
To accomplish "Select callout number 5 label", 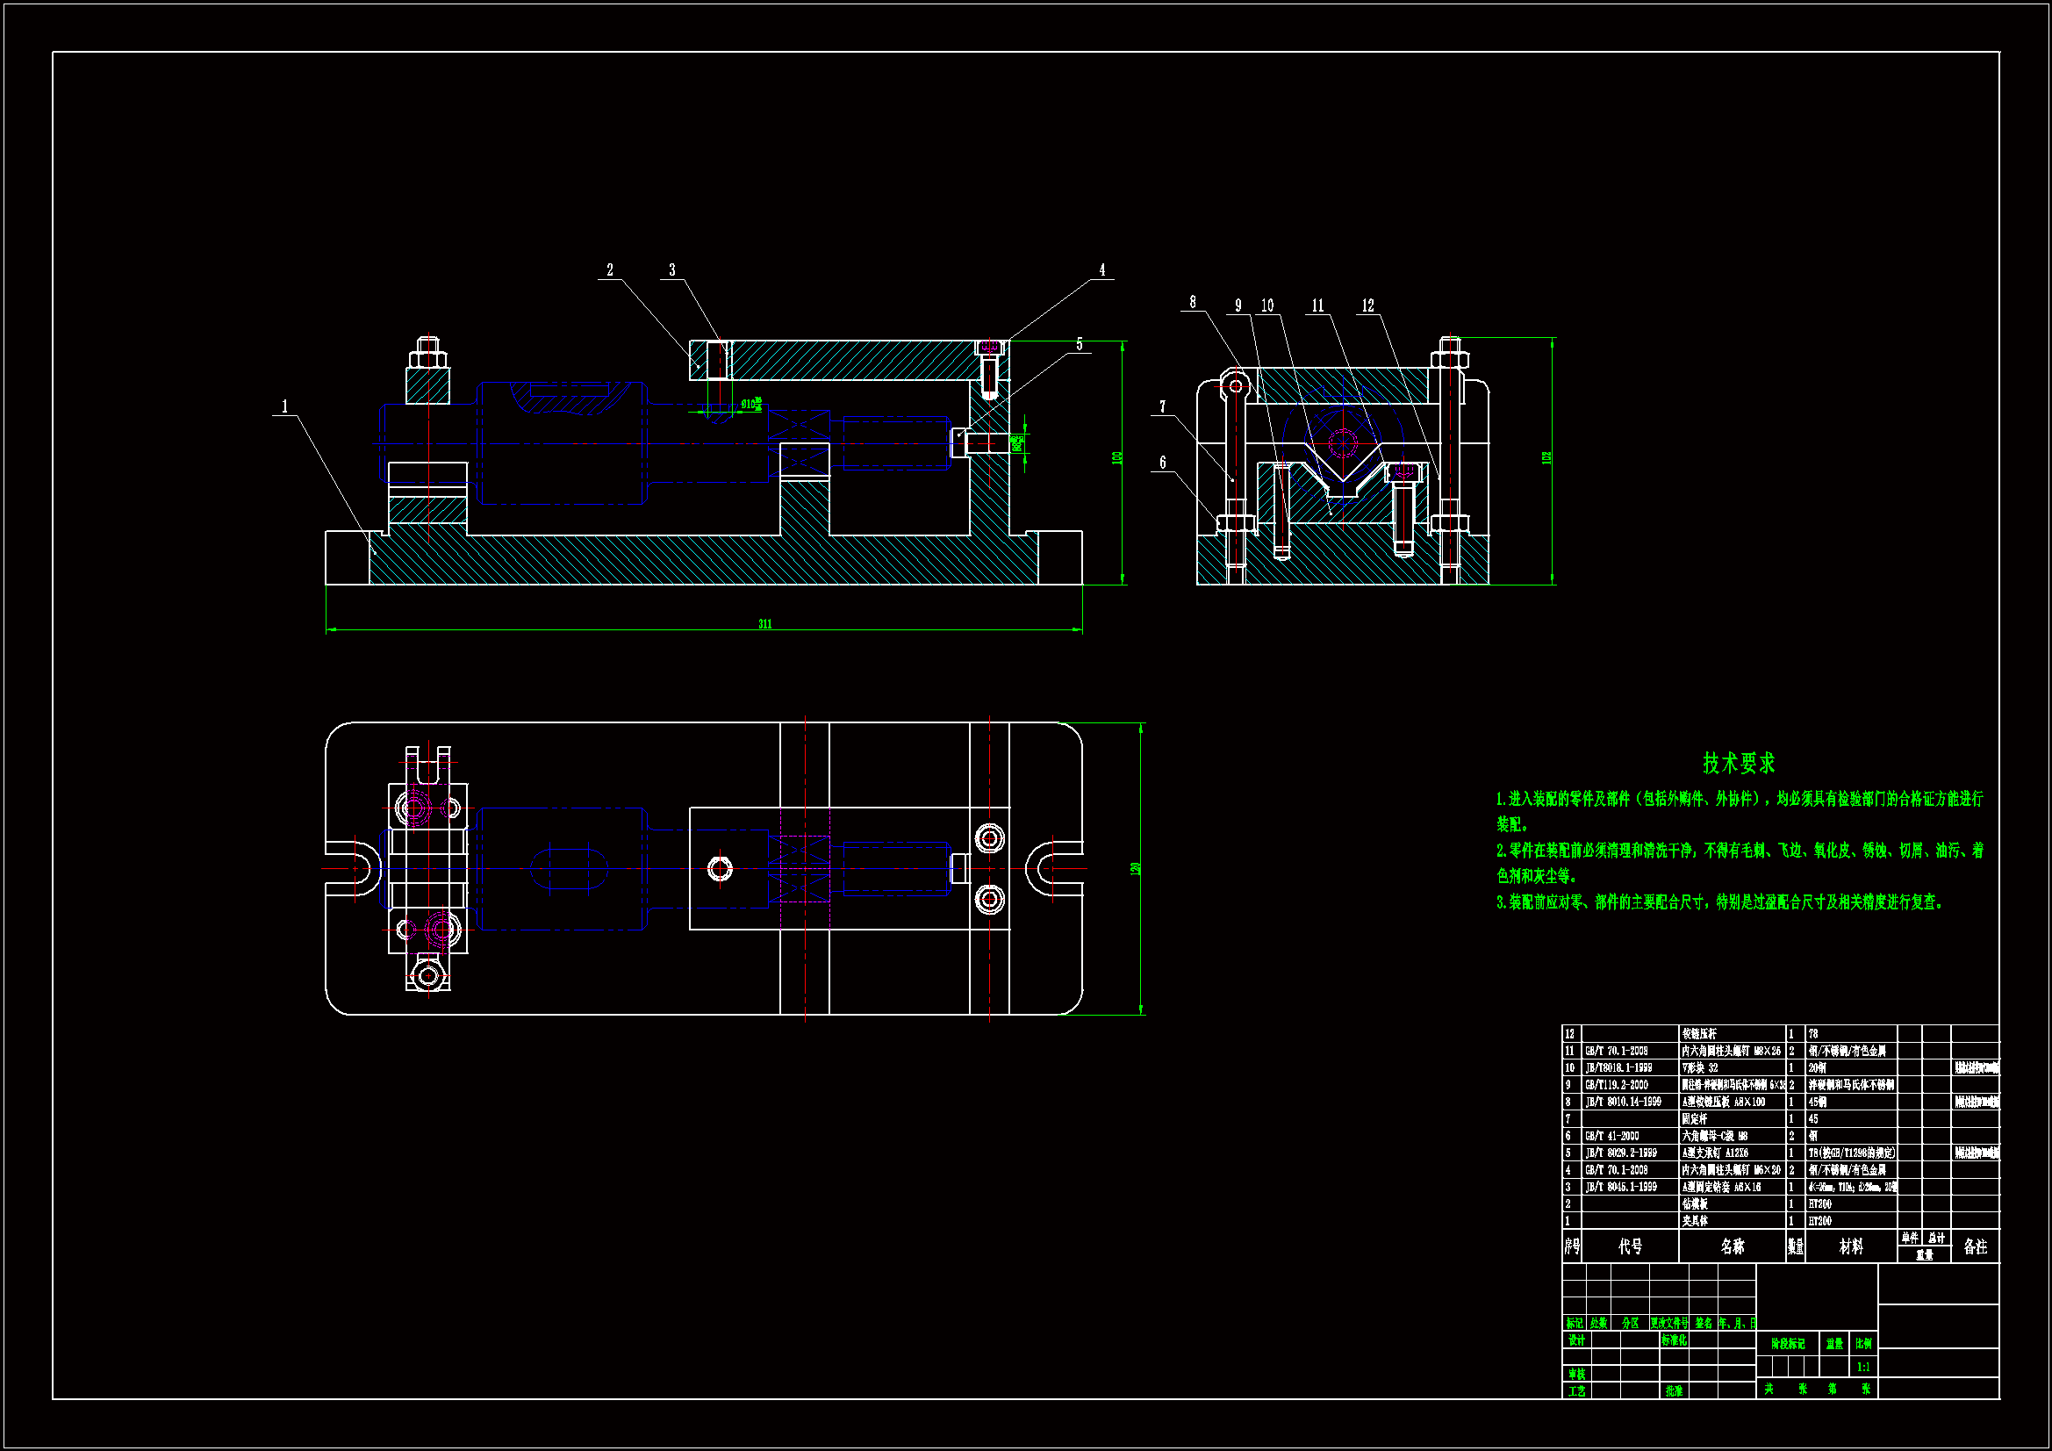I will pos(1080,345).
